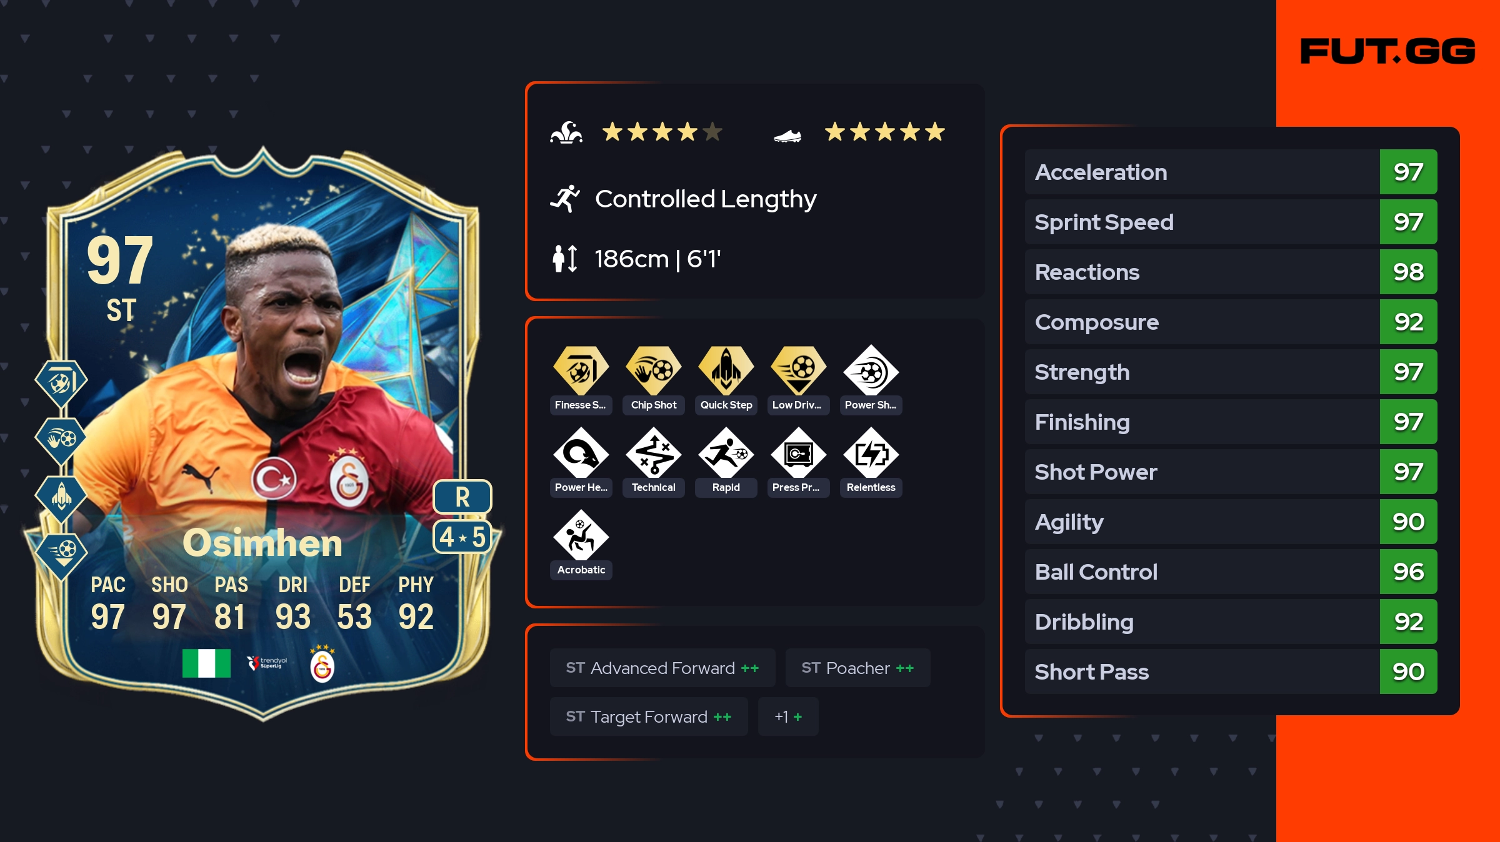The height and width of the screenshot is (842, 1500).
Task: Select the Power Header playstyle icon
Action: pyautogui.click(x=581, y=454)
